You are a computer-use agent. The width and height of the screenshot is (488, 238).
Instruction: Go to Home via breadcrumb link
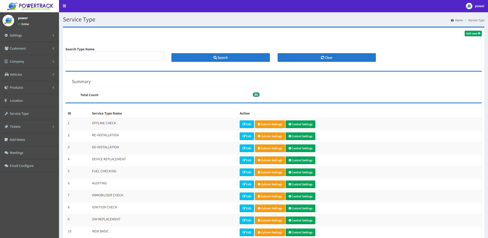459,20
